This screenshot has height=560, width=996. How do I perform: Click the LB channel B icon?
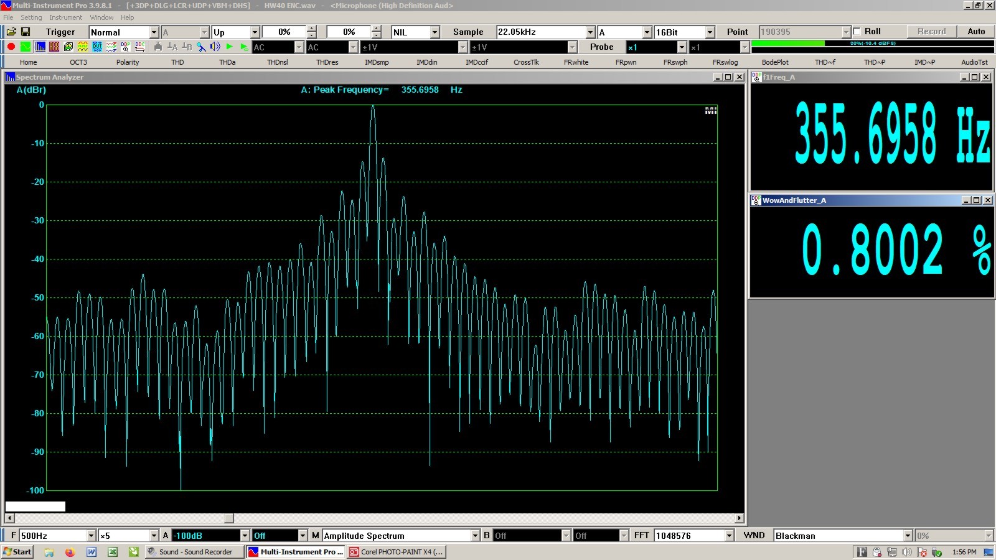point(187,47)
